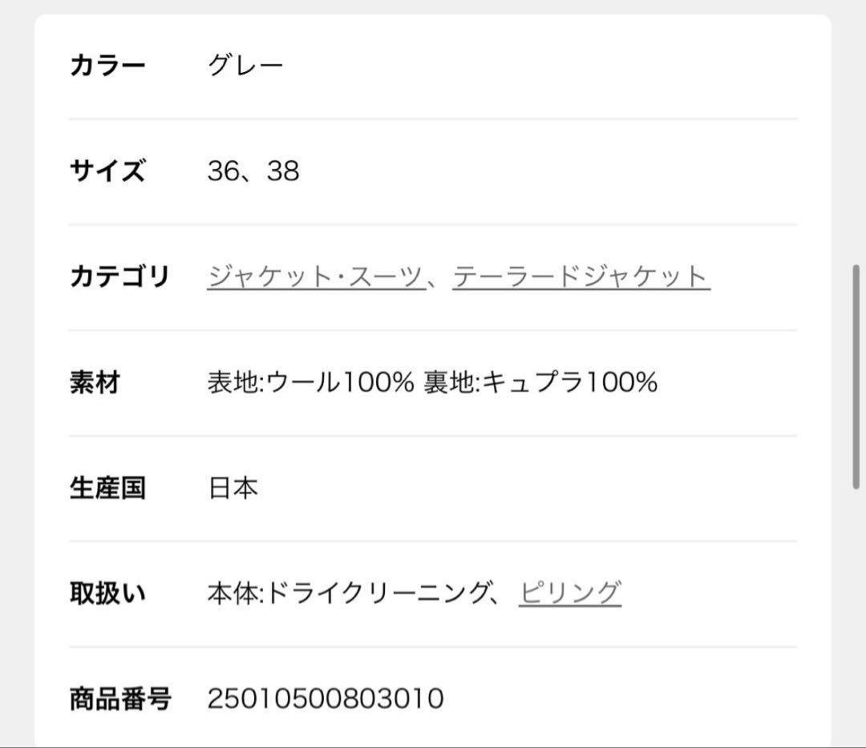Screen dimensions: 866x748
Task: Click the 素材 row label
Action: tap(95, 383)
